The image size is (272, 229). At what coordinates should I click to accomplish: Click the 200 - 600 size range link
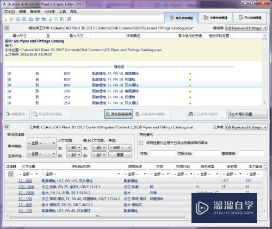pos(26,187)
